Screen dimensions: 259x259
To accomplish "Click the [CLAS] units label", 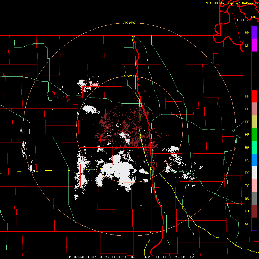I will point(243,20).
